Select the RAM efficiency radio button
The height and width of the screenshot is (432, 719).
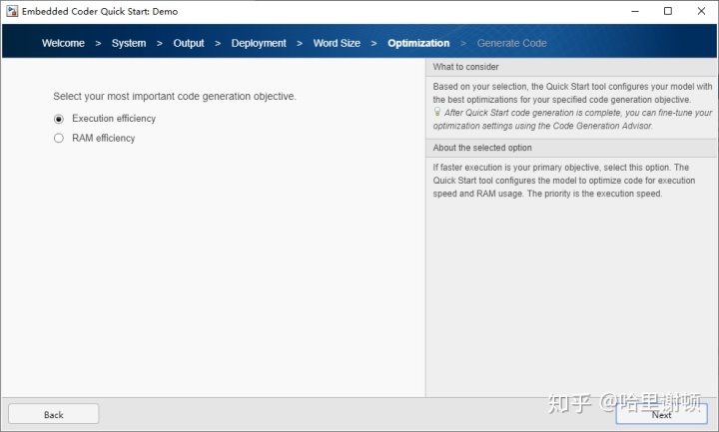pyautogui.click(x=59, y=139)
